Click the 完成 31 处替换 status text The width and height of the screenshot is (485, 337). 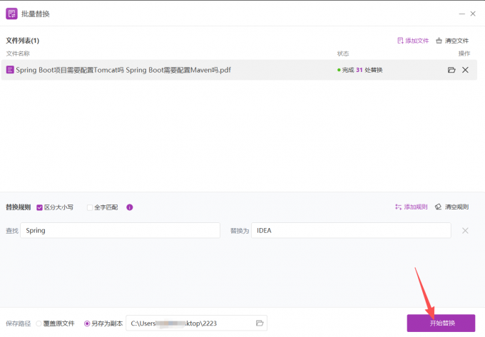359,70
